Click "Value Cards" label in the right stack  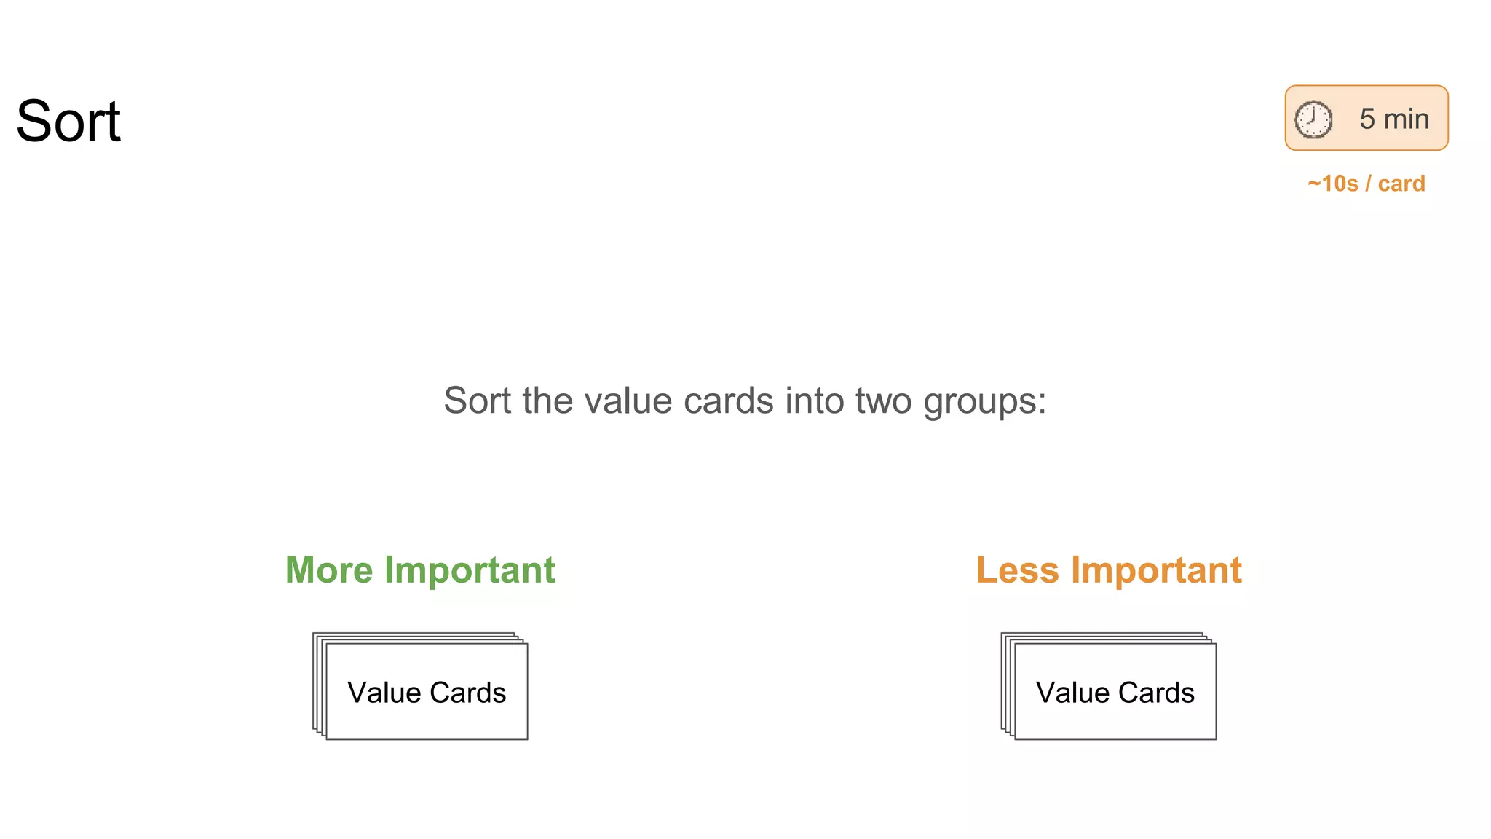pyautogui.click(x=1115, y=693)
